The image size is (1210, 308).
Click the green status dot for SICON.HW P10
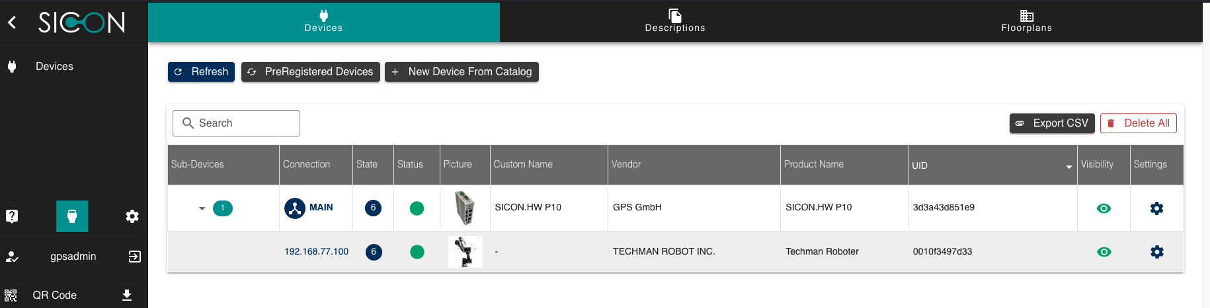417,208
